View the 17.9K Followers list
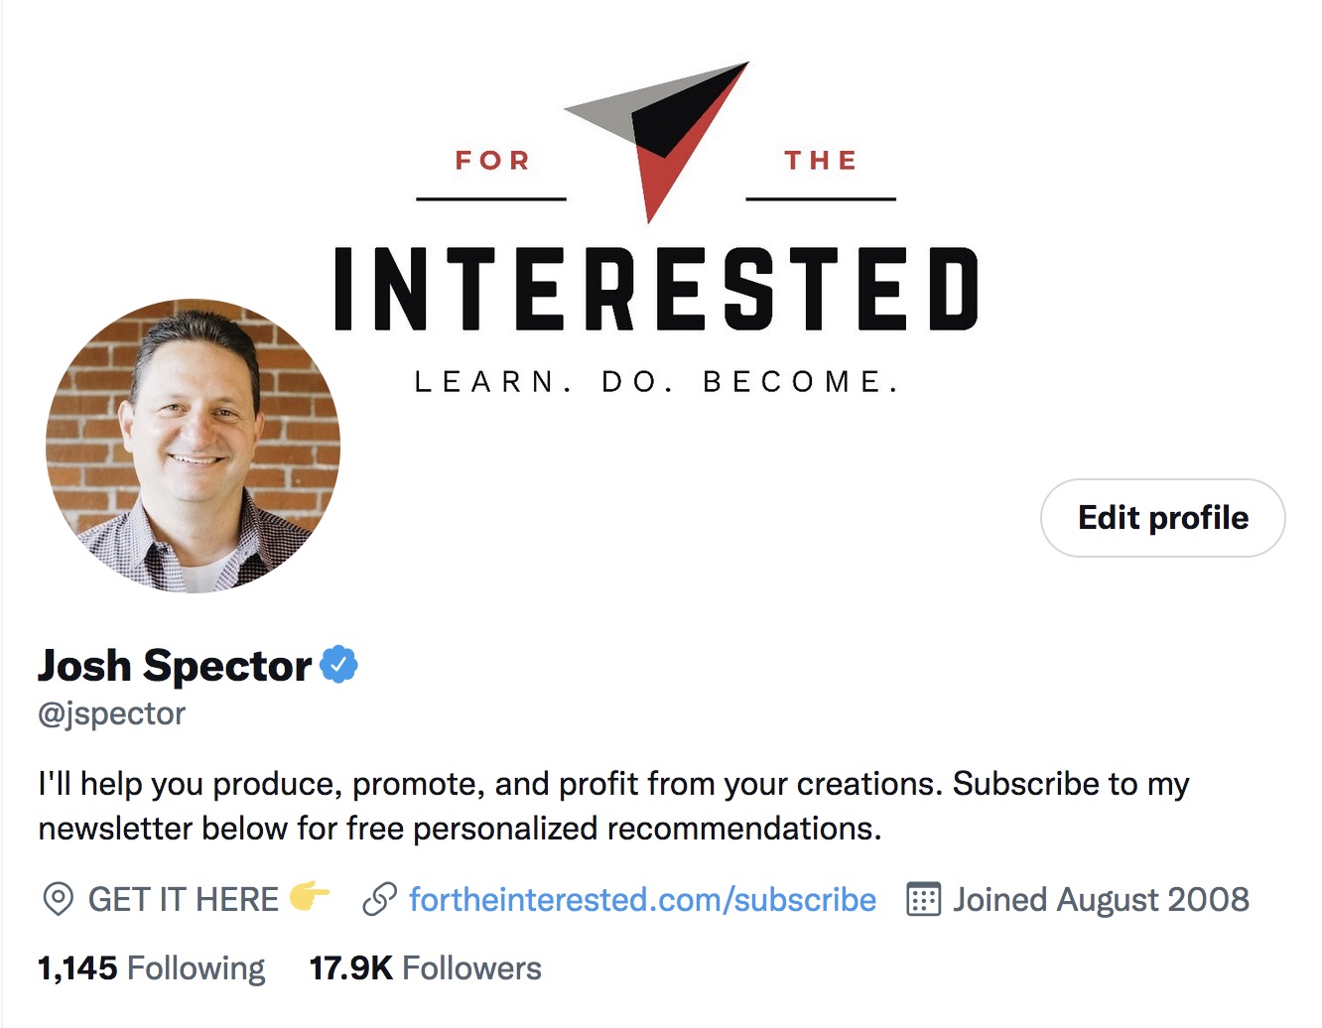 pyautogui.click(x=424, y=966)
